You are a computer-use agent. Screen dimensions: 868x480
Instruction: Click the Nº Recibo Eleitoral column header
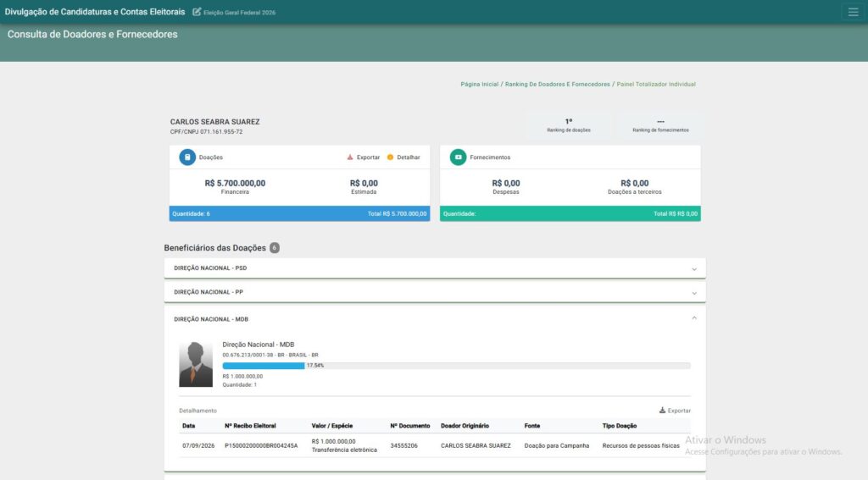(x=250, y=426)
